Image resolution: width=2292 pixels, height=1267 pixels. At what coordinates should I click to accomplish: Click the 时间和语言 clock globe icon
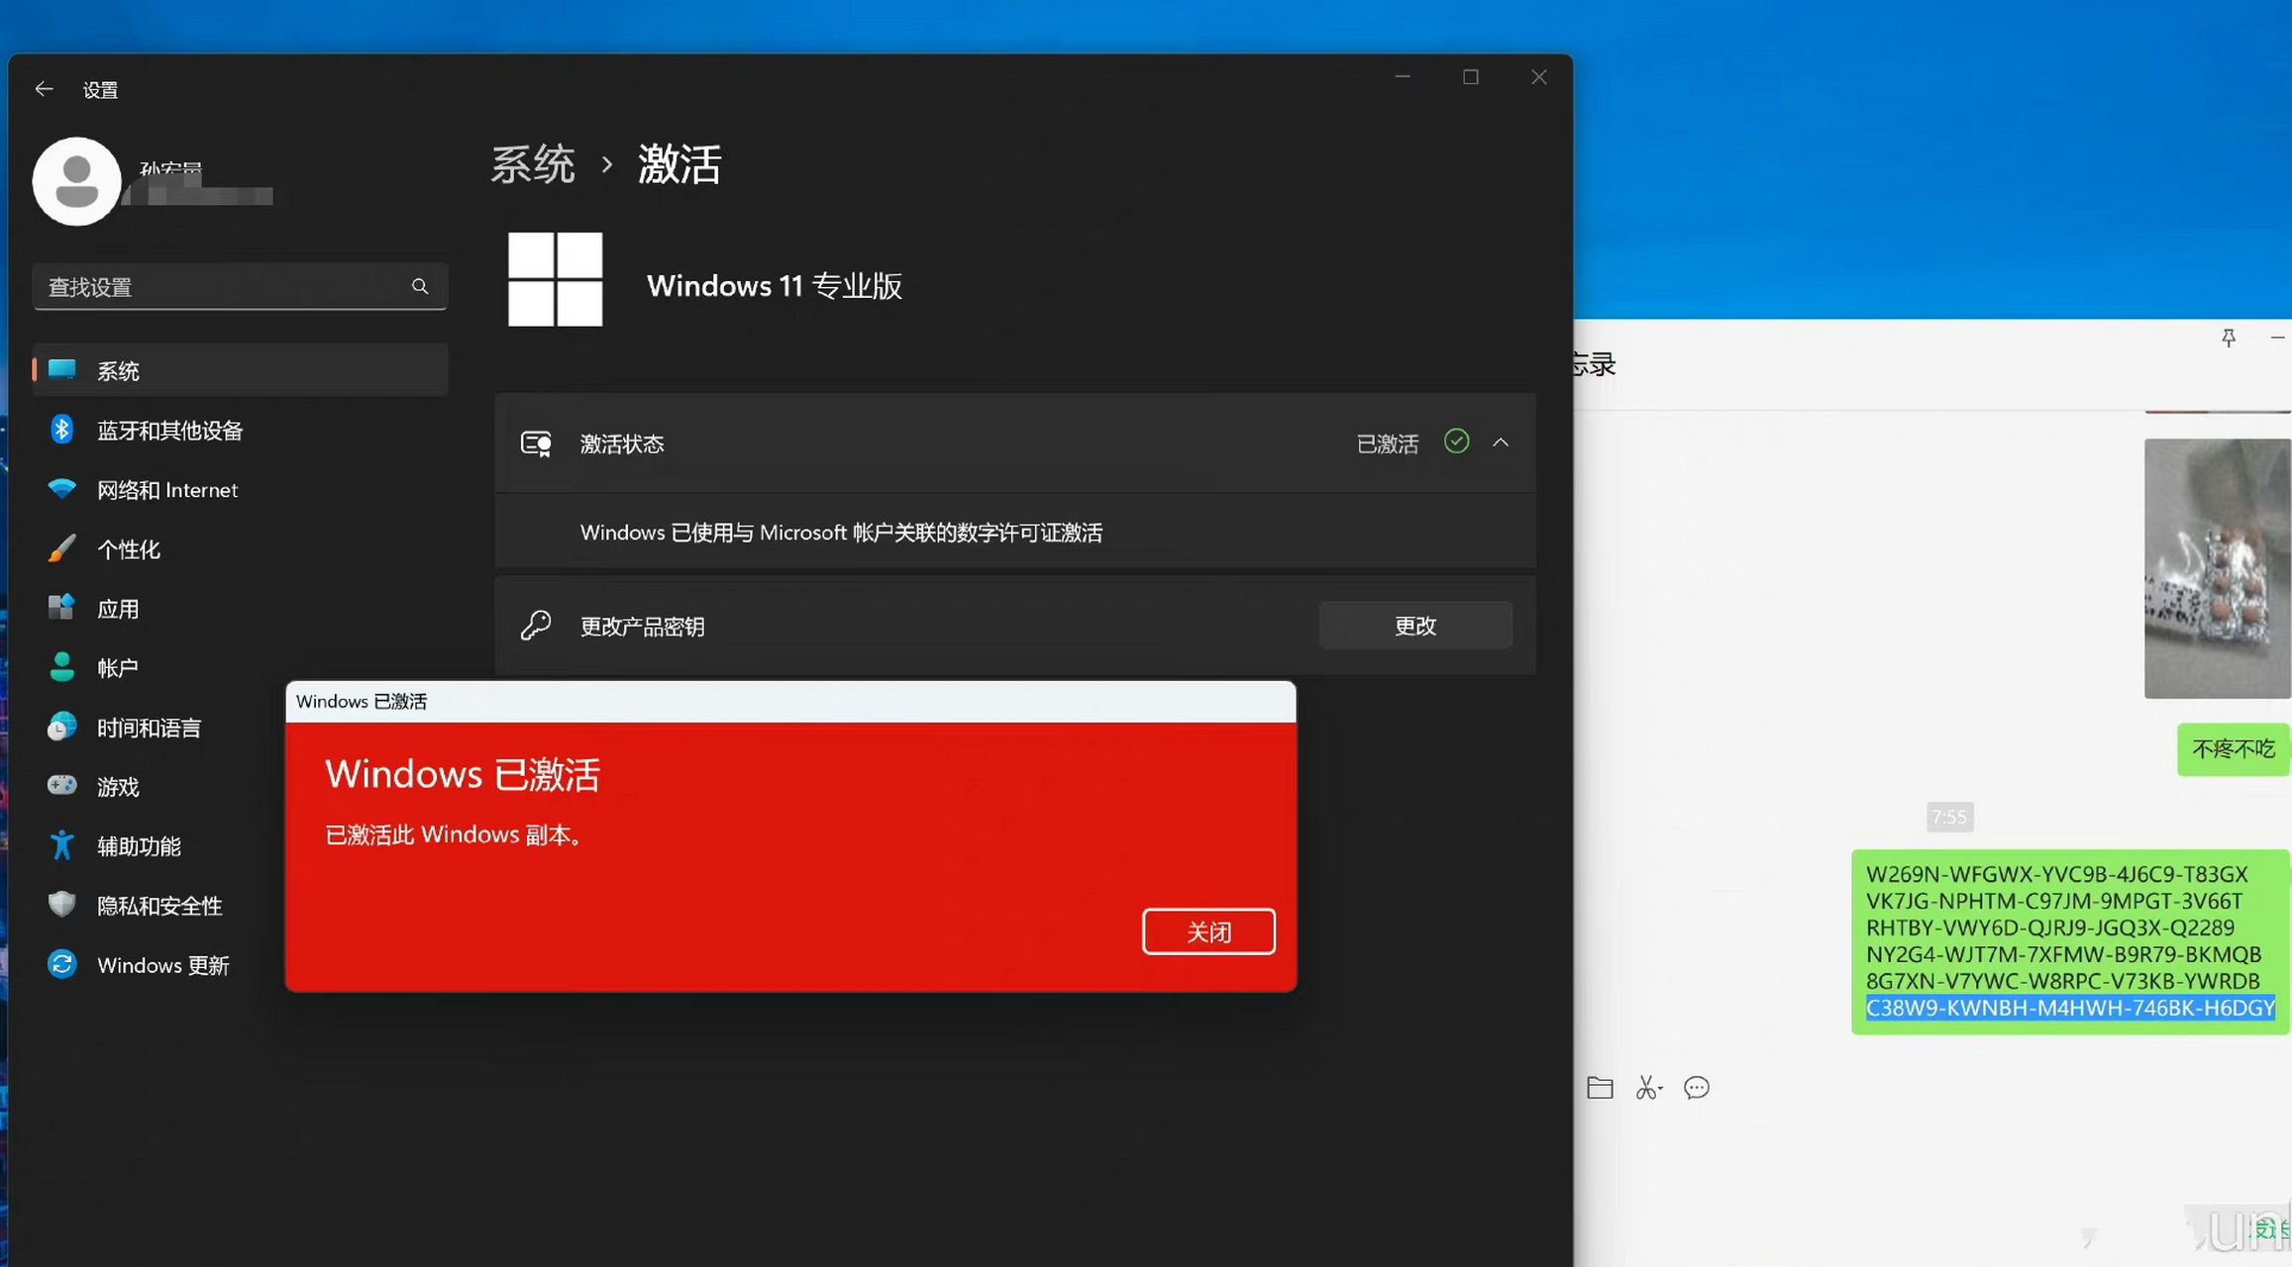tap(61, 727)
